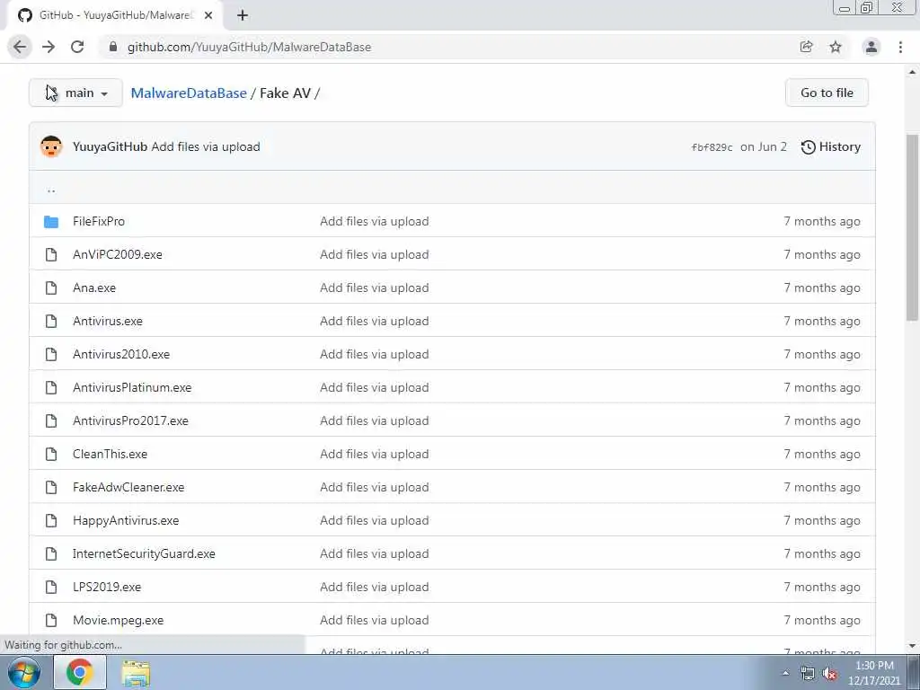Click the Chrome icon in the taskbar

pyautogui.click(x=80, y=672)
